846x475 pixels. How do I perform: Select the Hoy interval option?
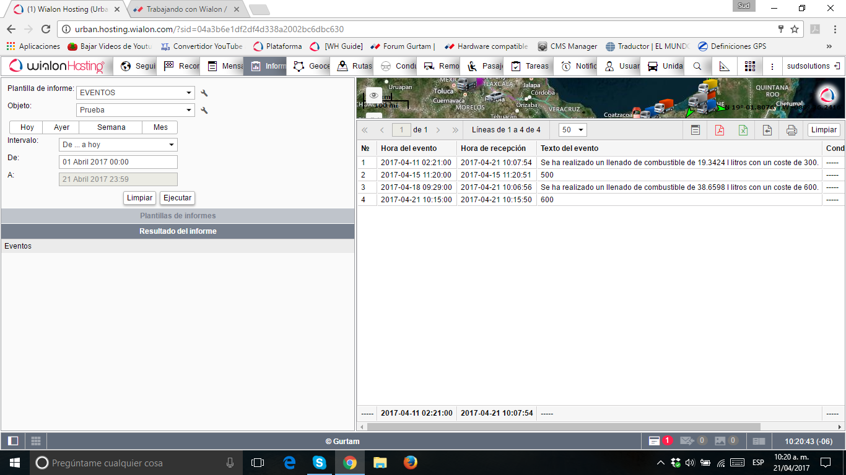(x=27, y=127)
